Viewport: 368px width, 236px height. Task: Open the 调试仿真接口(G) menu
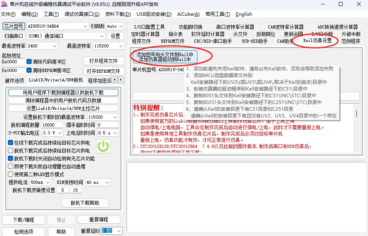tap(82, 14)
